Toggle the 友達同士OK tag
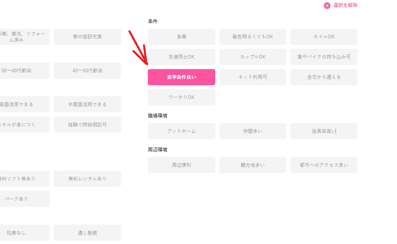 [181, 57]
